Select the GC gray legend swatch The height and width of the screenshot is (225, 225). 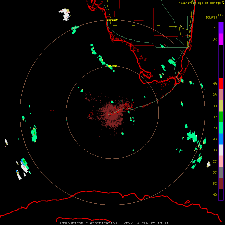click(x=221, y=172)
